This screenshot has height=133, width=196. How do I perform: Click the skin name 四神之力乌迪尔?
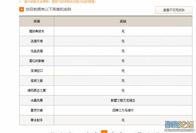point(123,110)
